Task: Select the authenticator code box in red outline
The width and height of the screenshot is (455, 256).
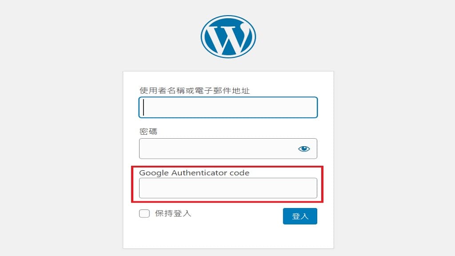Action: pyautogui.click(x=228, y=188)
